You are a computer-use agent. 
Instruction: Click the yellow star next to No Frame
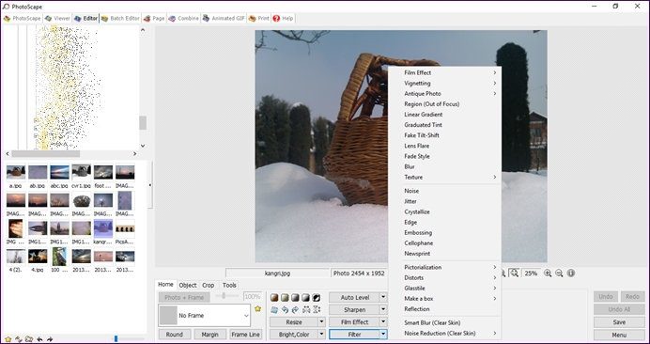pyautogui.click(x=258, y=309)
